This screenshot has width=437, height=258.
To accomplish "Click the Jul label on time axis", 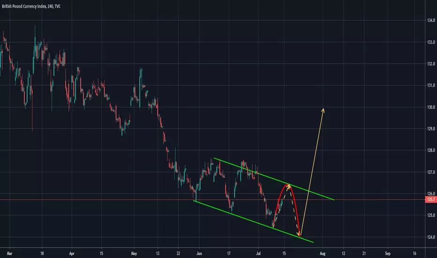I will tap(258, 253).
